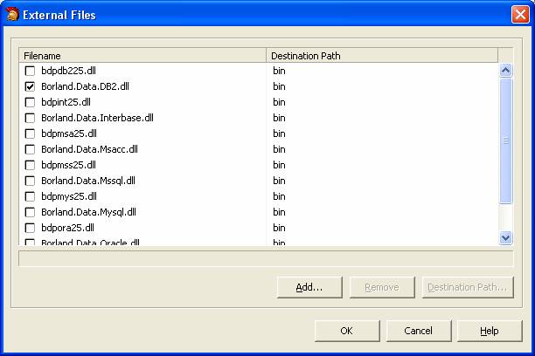Cancel the External Files dialog
This screenshot has width=535, height=356.
click(x=419, y=331)
